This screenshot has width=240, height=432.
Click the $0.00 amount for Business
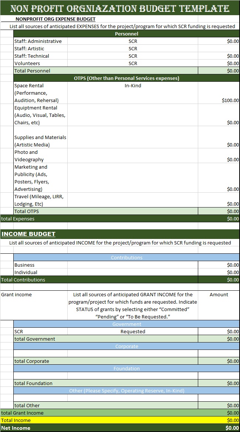pos(219,265)
